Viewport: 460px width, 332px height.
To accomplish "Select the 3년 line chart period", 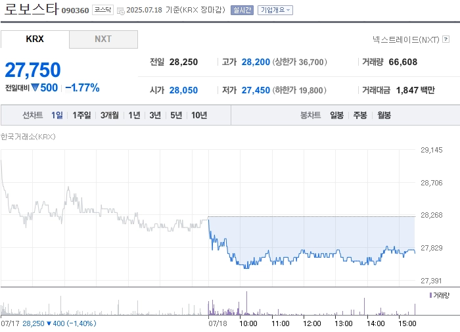I will click(155, 115).
